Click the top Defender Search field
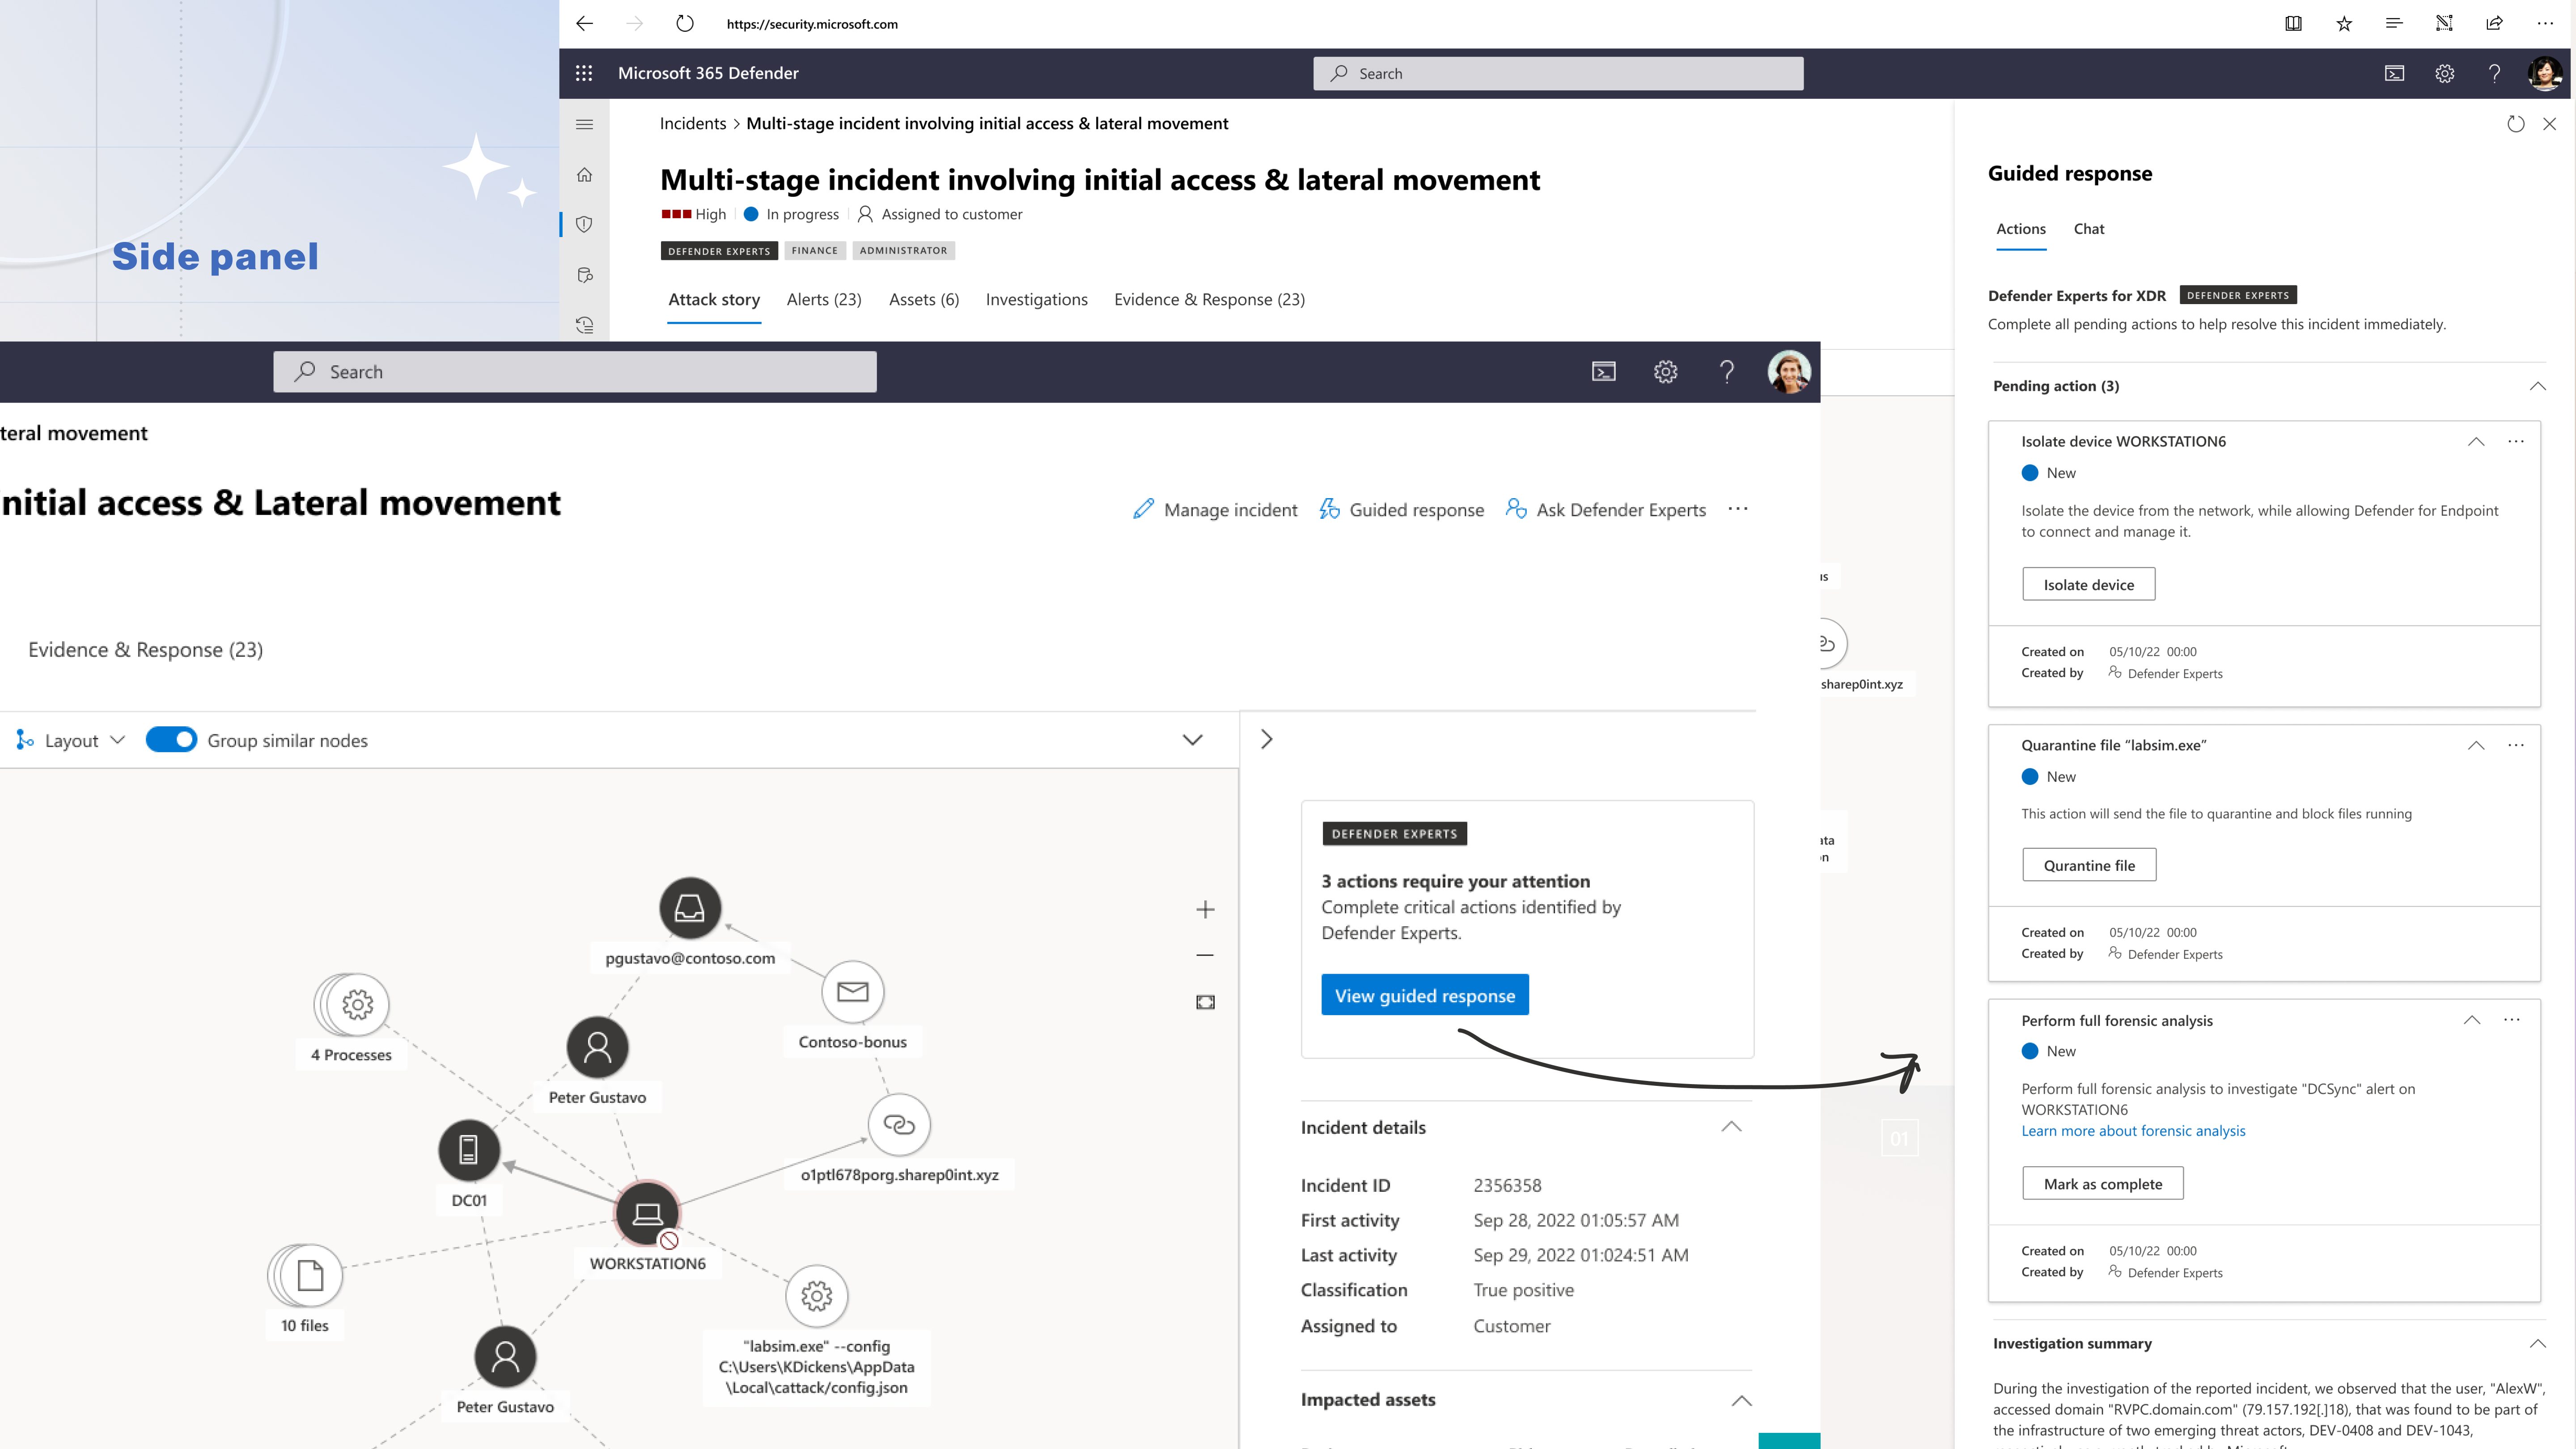The image size is (2576, 1449). [x=1558, y=74]
